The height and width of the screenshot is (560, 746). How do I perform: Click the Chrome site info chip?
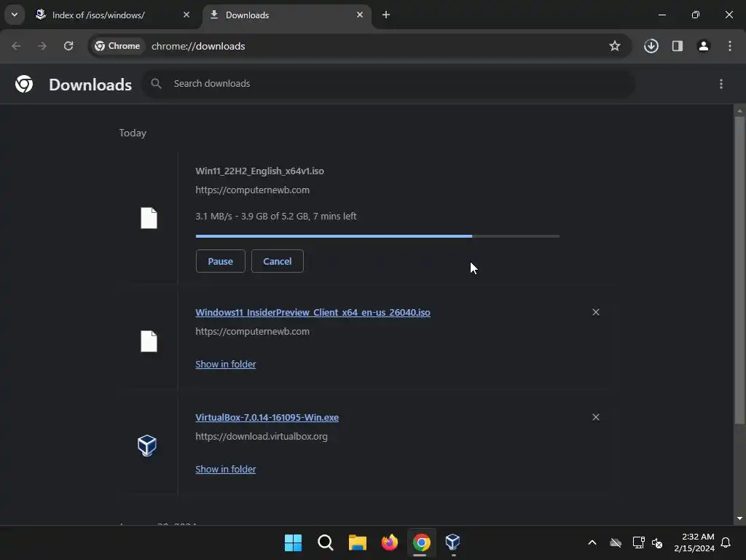pyautogui.click(x=117, y=46)
